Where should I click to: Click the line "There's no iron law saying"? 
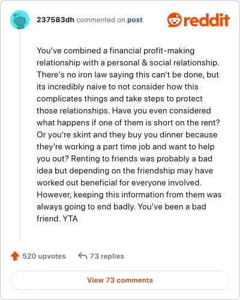tap(128, 74)
